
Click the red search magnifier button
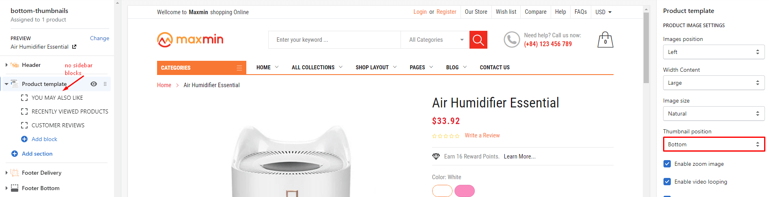tap(478, 40)
